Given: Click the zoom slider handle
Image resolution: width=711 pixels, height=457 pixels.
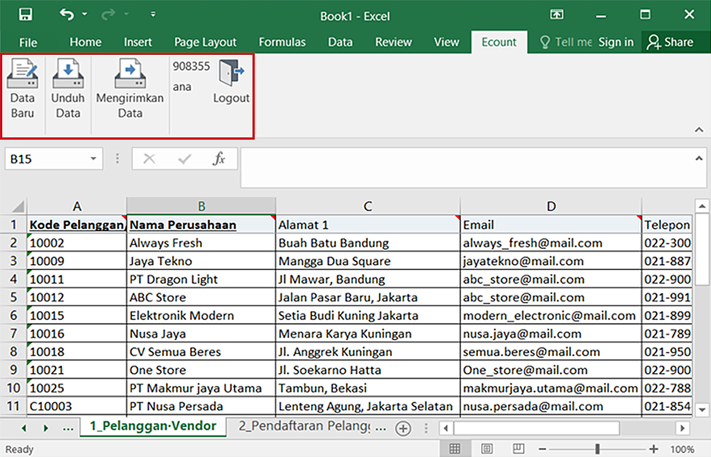Looking at the screenshot, I should (x=597, y=449).
